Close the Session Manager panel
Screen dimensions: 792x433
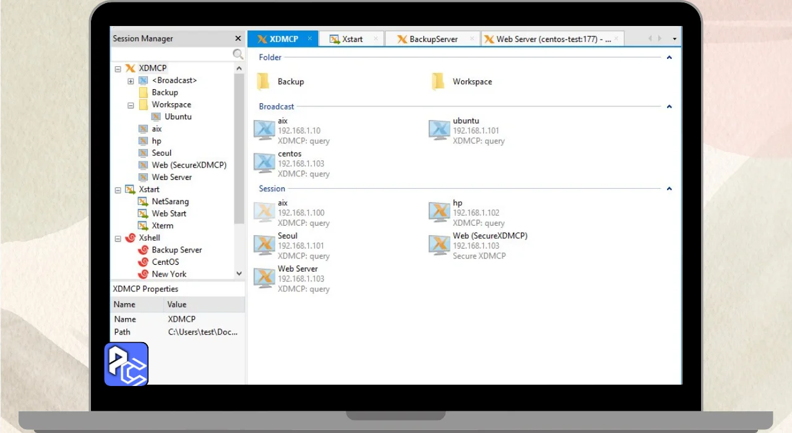point(238,38)
